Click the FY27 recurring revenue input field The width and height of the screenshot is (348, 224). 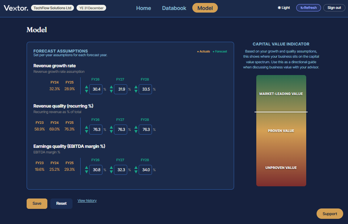(121, 129)
